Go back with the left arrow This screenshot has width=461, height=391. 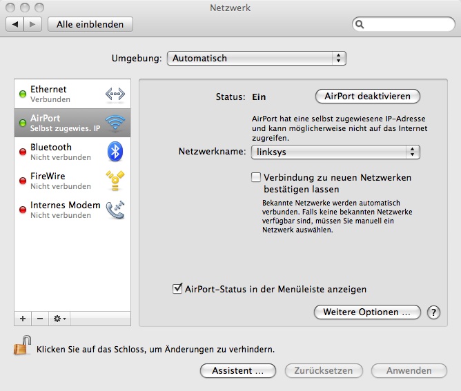[x=15, y=24]
